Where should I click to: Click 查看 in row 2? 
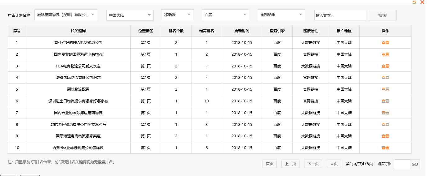coord(385,54)
